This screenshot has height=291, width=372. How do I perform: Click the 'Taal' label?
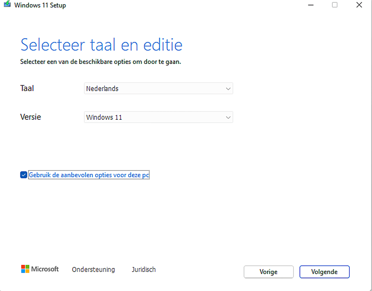point(27,88)
